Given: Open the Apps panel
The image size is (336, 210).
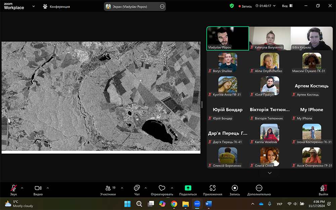Looking at the screenshot, I should click(212, 188).
